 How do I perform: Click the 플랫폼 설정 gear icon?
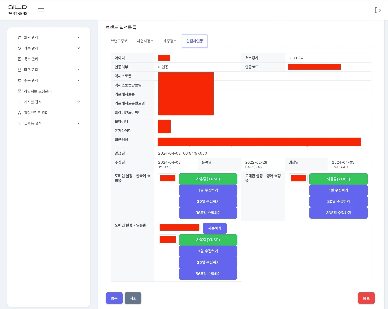click(20, 123)
